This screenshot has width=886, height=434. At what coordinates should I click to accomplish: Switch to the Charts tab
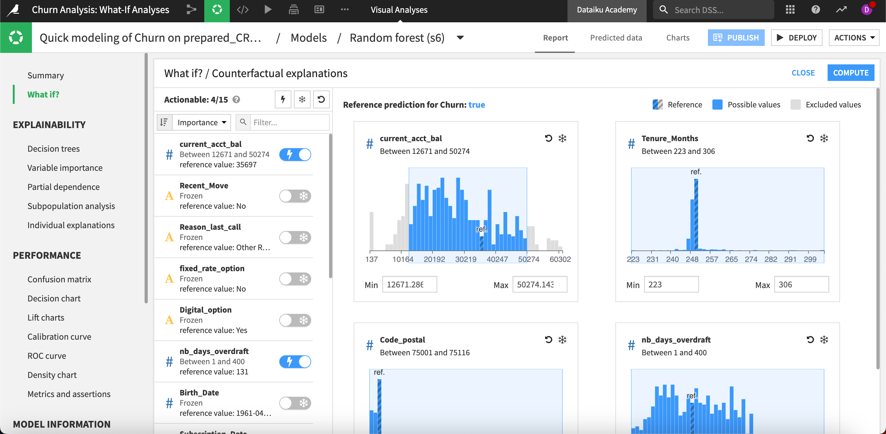click(678, 37)
